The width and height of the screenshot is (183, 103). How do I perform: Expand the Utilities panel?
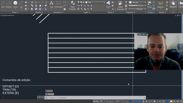tap(162, 12)
